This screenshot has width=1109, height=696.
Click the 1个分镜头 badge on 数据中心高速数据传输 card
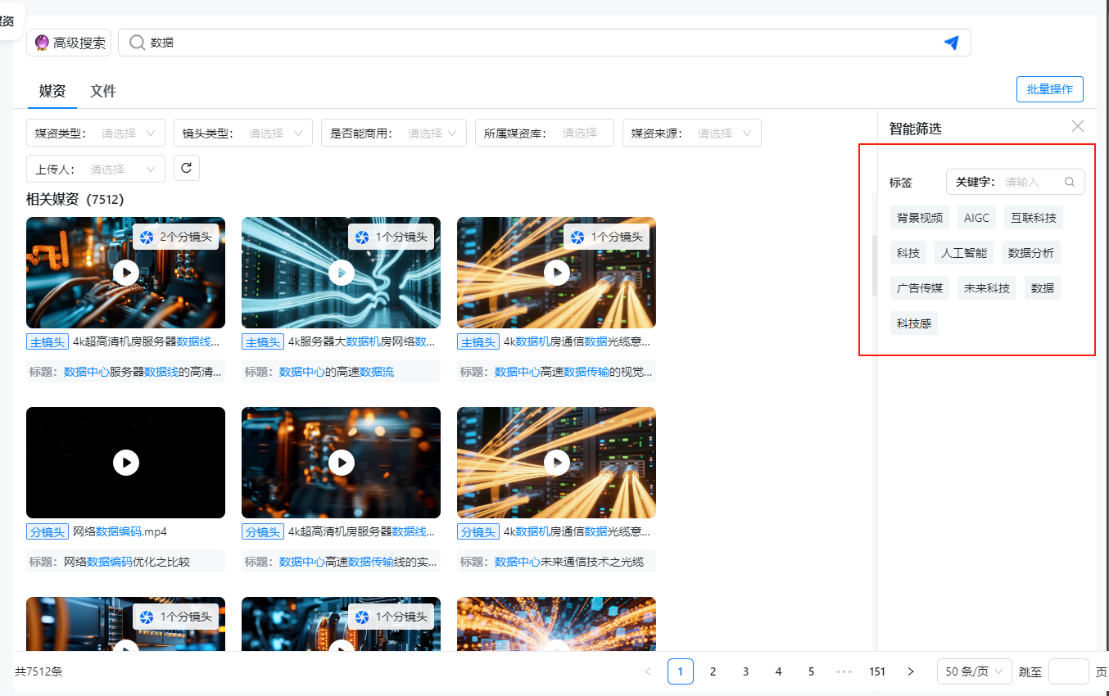606,237
